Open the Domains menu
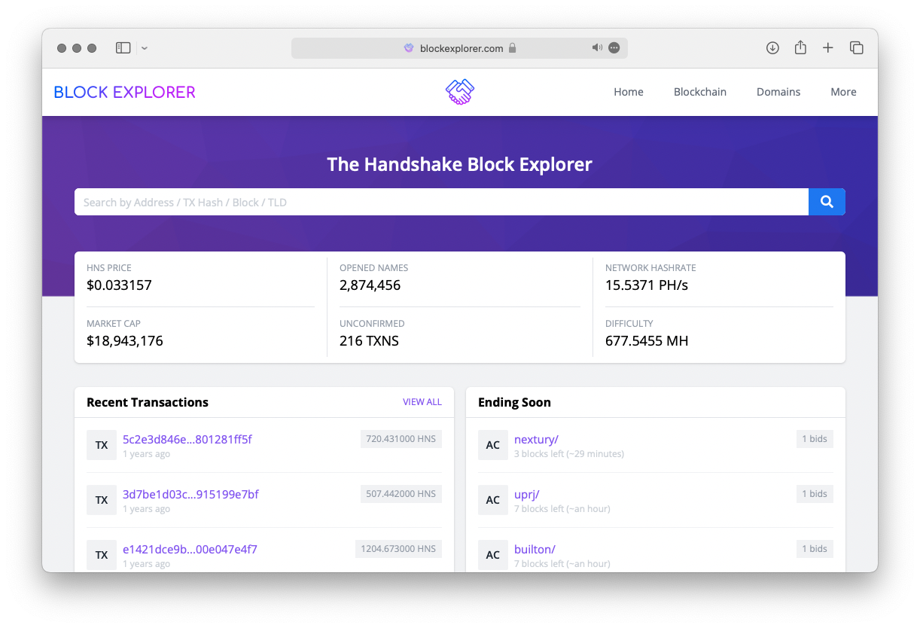 point(778,92)
